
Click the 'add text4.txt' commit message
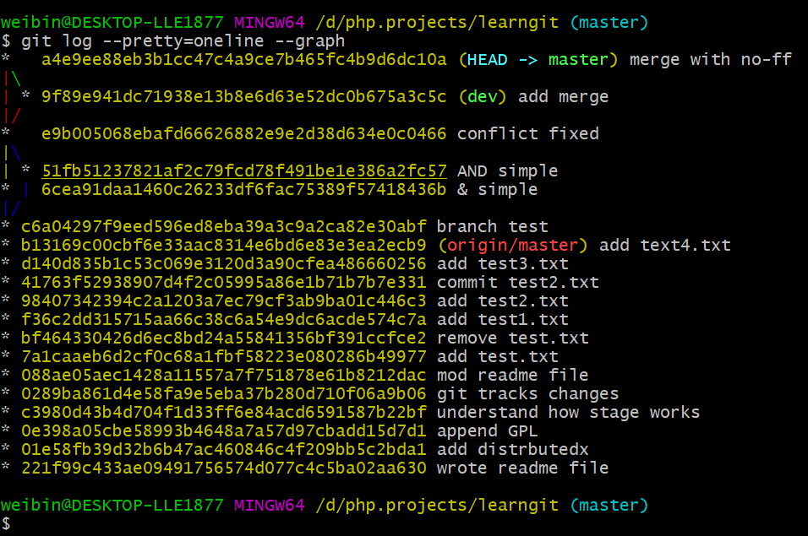665,246
